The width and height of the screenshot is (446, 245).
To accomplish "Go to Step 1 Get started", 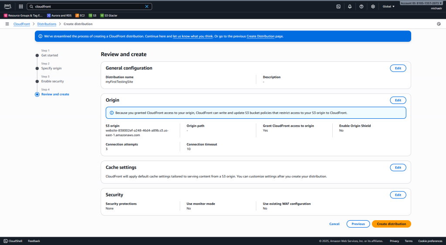I will point(50,55).
